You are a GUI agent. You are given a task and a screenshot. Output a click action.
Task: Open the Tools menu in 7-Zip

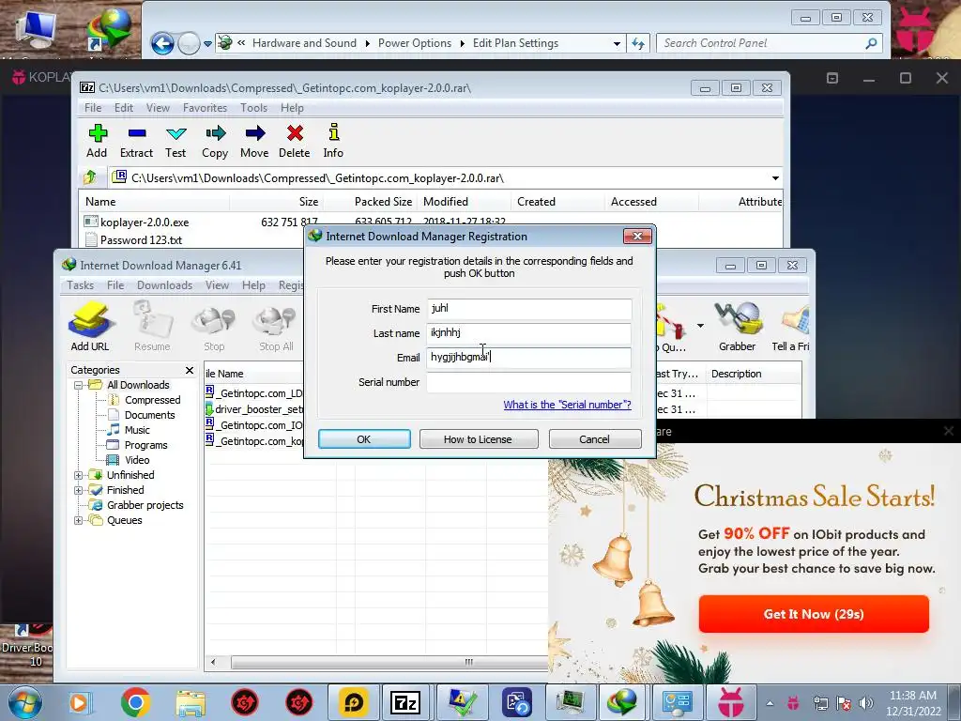click(x=253, y=108)
